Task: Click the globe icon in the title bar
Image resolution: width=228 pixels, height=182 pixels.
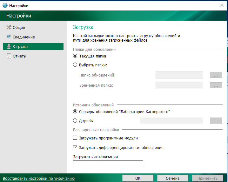Action: click(x=5, y=5)
